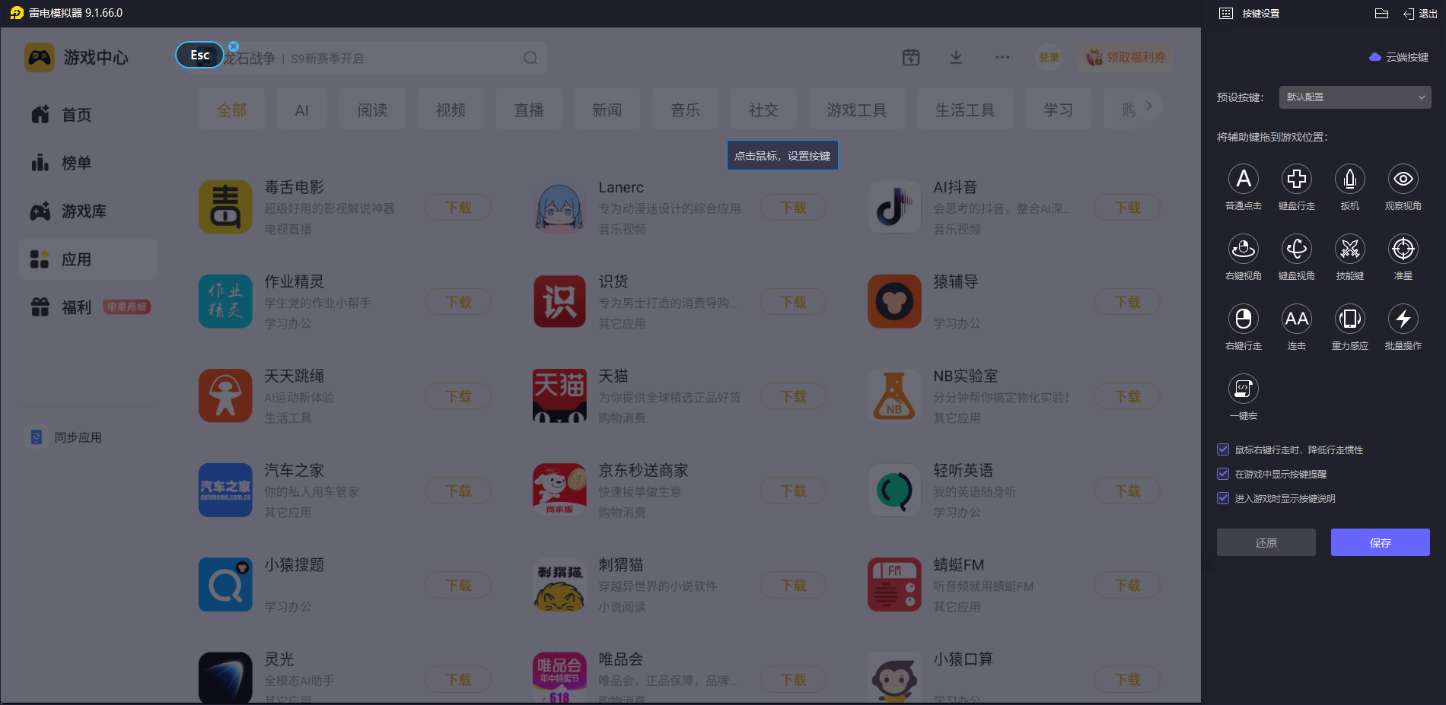Click the NB实验室 app title text

click(966, 376)
